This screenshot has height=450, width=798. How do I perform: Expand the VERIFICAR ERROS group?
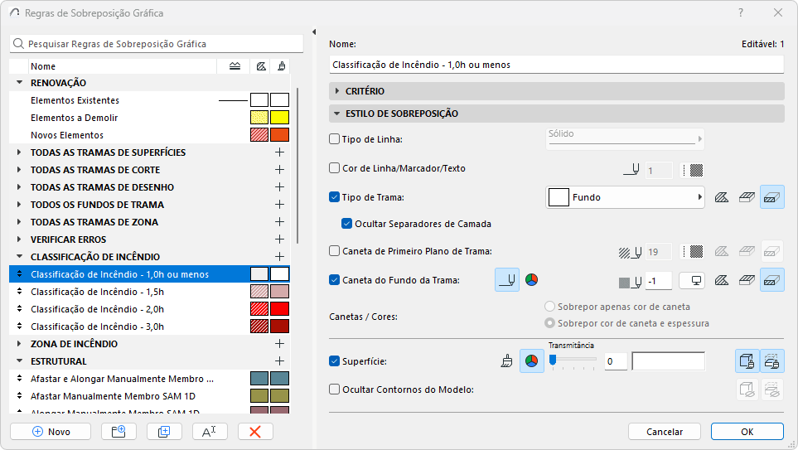tap(19, 240)
